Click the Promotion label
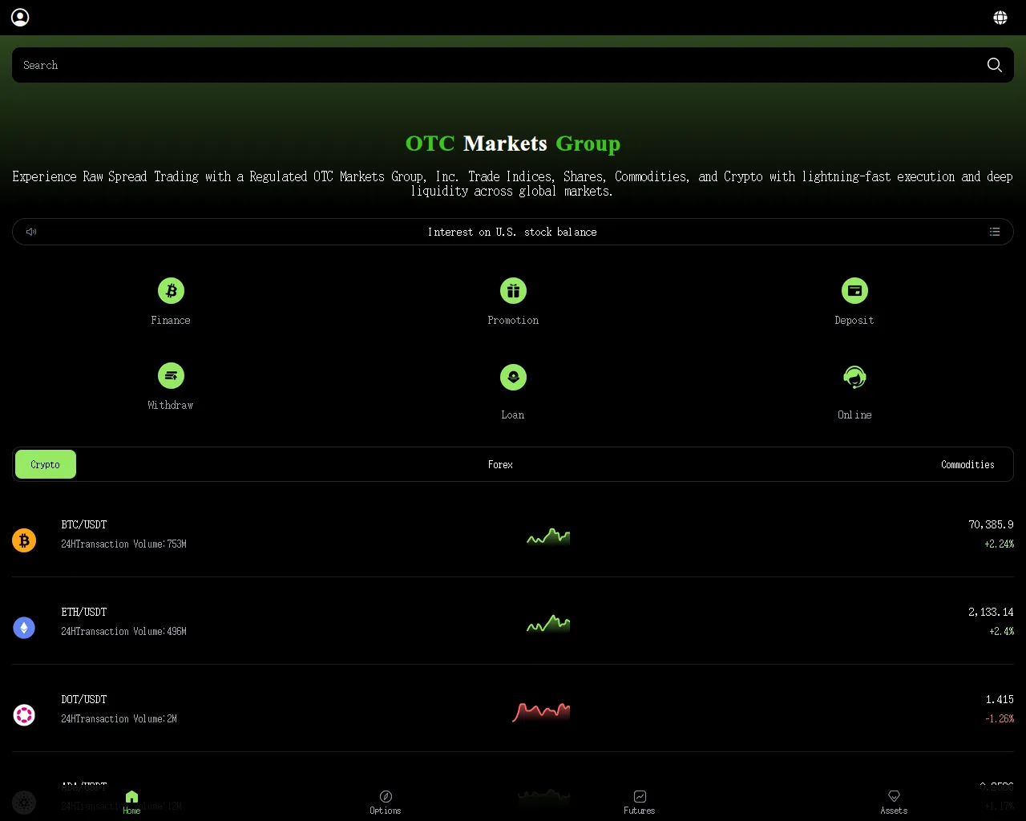This screenshot has width=1026, height=821. (513, 320)
